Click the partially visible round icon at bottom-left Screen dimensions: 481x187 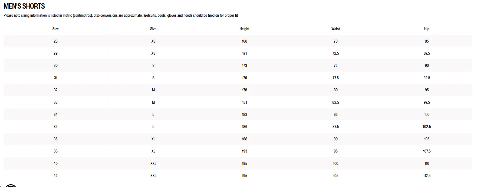point(11,186)
